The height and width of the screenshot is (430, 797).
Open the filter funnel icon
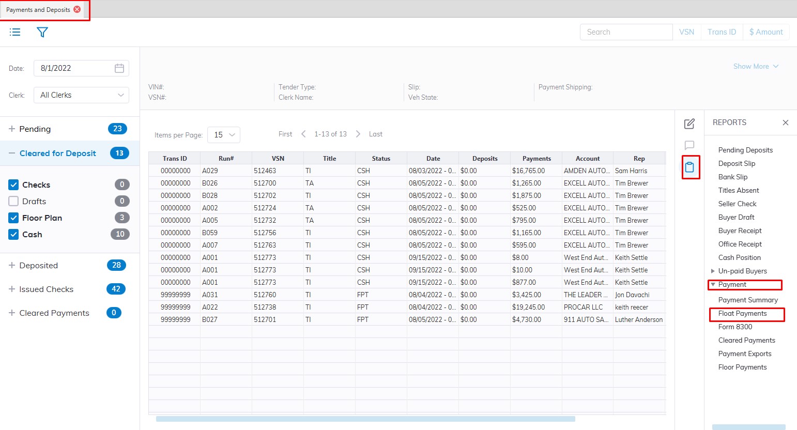tap(42, 32)
